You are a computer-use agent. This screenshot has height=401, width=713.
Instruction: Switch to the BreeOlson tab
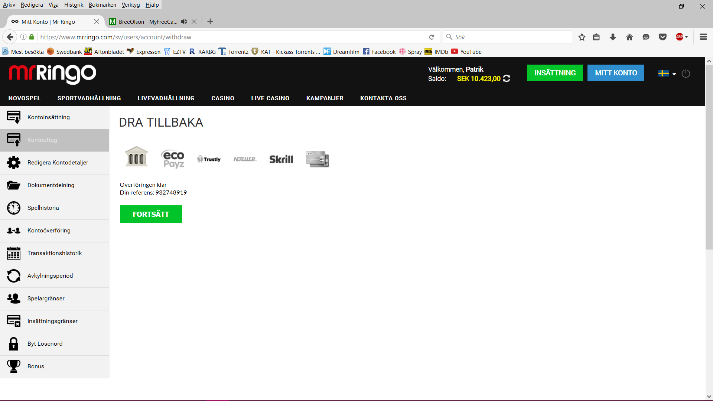[x=148, y=22]
